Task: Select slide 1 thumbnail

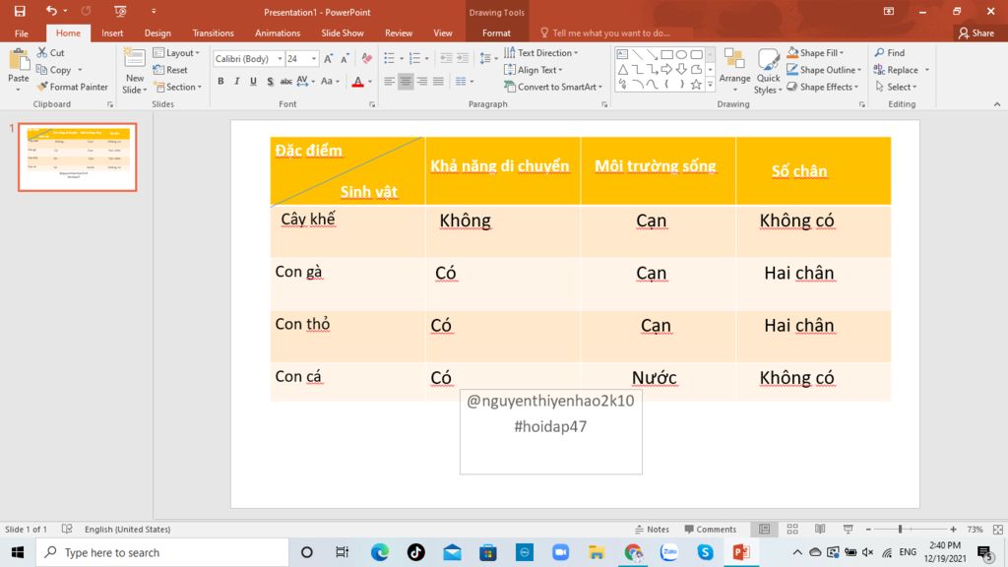Action: click(x=78, y=157)
